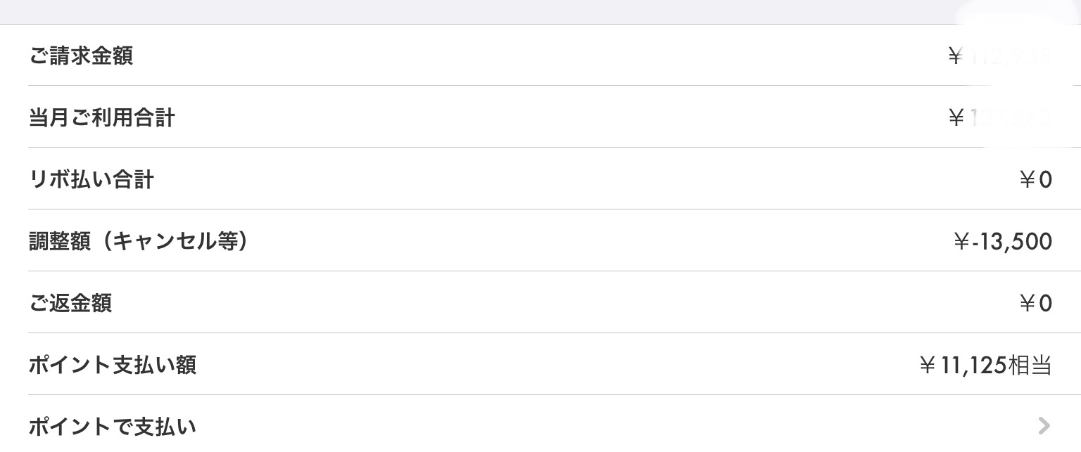Tap the yen symbol in the ご請求金額 row
Image resolution: width=1081 pixels, height=452 pixels.
click(955, 56)
